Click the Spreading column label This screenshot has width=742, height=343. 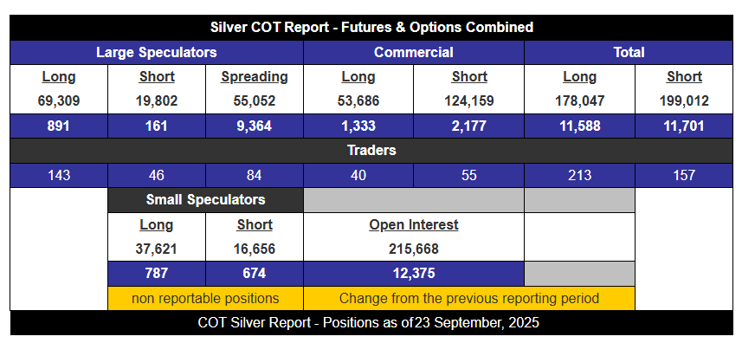(255, 77)
